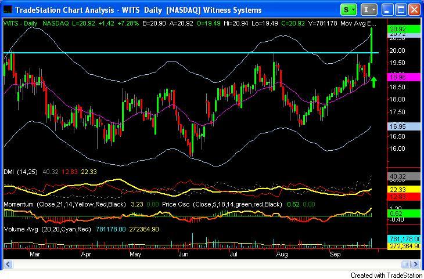Click the 16.00 price scale label
This screenshot has width=424, height=279.
click(x=397, y=148)
